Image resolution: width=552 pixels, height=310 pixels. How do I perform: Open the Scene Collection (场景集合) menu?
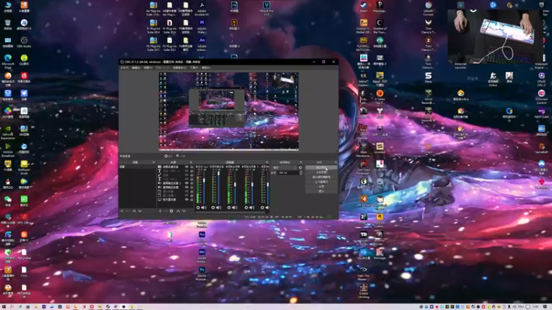tap(179, 68)
